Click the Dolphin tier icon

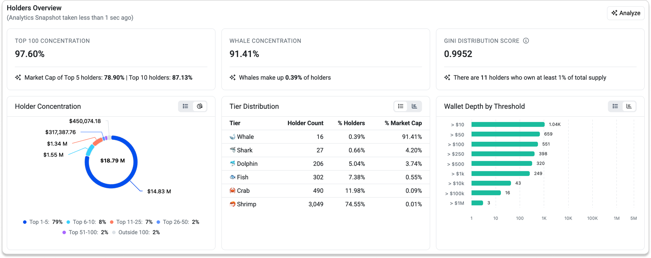(x=232, y=164)
